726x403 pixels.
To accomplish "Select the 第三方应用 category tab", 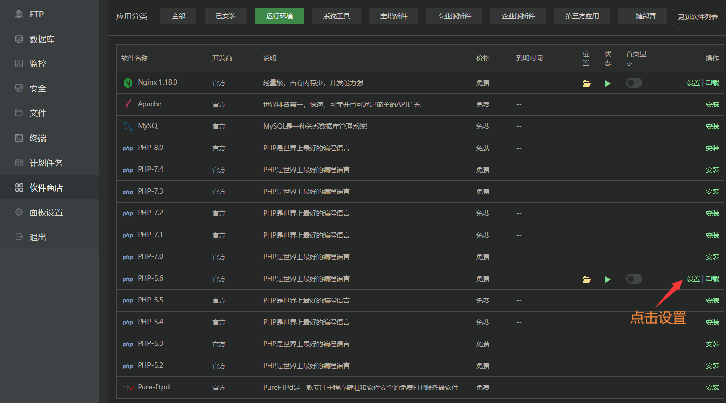I will point(582,16).
